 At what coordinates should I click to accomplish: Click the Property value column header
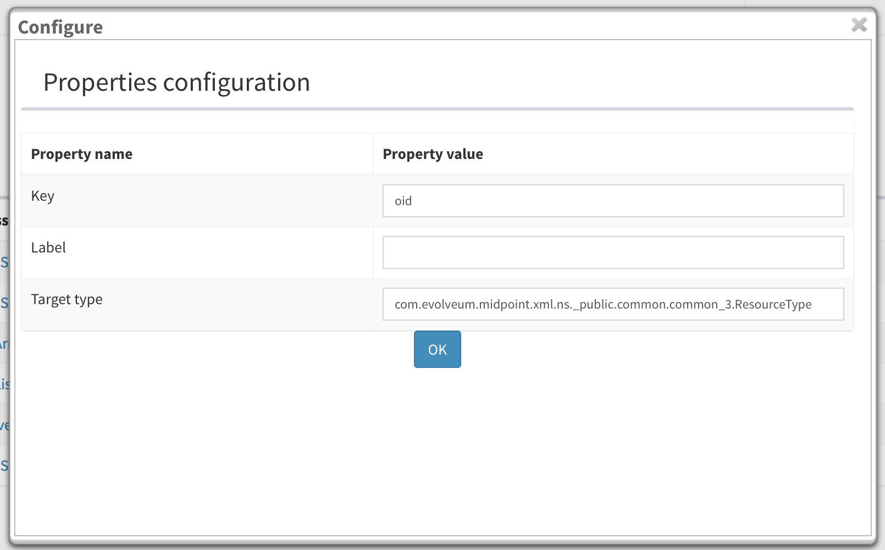(x=433, y=154)
